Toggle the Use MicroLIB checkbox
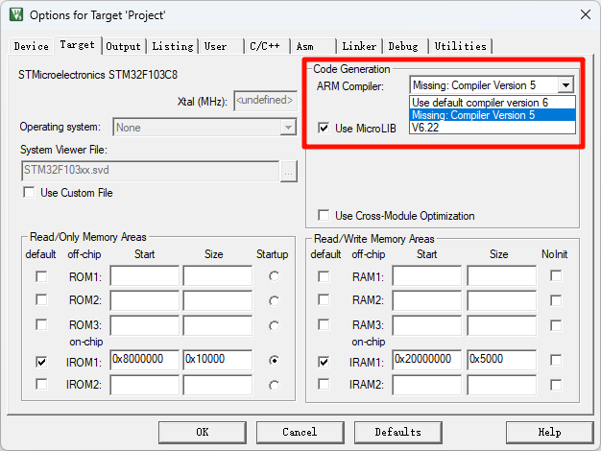This screenshot has width=601, height=451. click(x=324, y=128)
